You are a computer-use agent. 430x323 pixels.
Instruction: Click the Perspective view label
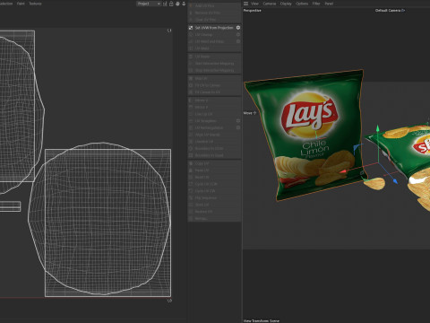[x=252, y=11]
